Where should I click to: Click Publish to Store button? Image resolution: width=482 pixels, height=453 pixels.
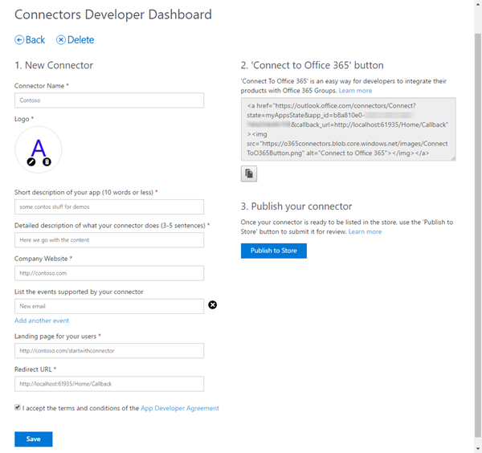coord(273,251)
